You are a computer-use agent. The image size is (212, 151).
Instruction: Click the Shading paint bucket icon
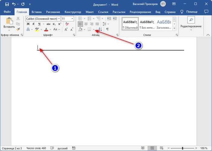[x=81, y=29]
